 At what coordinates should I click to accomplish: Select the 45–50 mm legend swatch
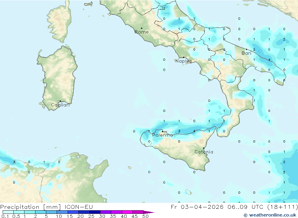point(138,212)
